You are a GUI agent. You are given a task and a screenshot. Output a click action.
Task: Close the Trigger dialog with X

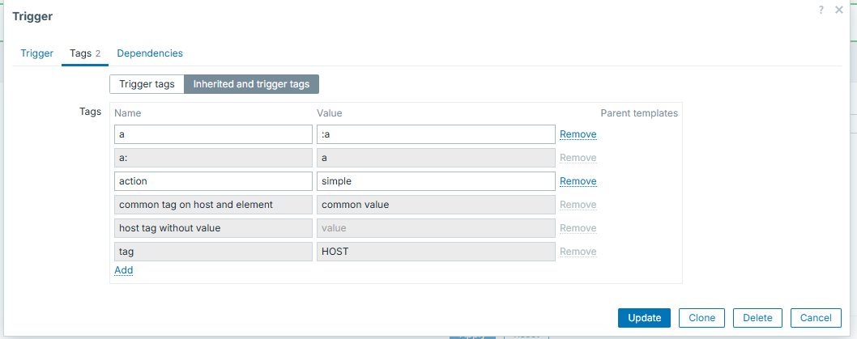coord(839,10)
